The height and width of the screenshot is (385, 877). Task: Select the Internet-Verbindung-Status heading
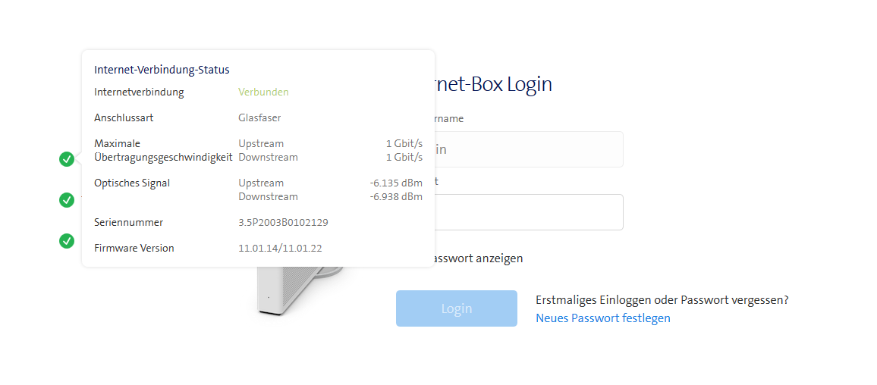coord(162,70)
